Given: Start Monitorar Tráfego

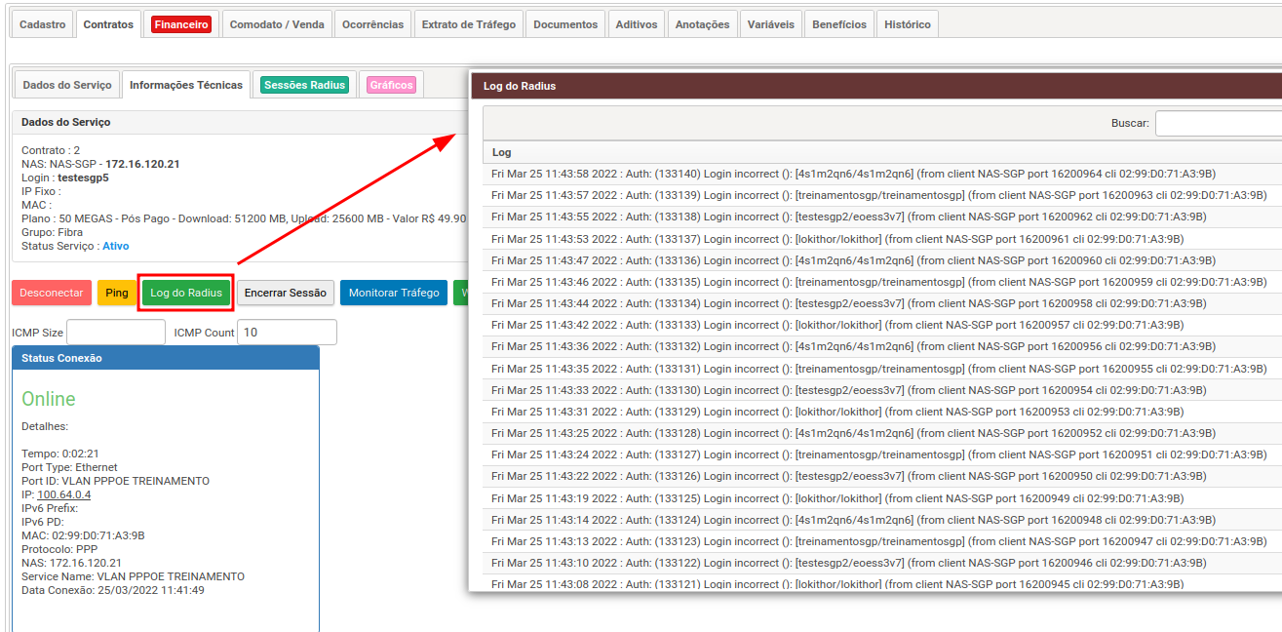Looking at the screenshot, I should point(394,293).
